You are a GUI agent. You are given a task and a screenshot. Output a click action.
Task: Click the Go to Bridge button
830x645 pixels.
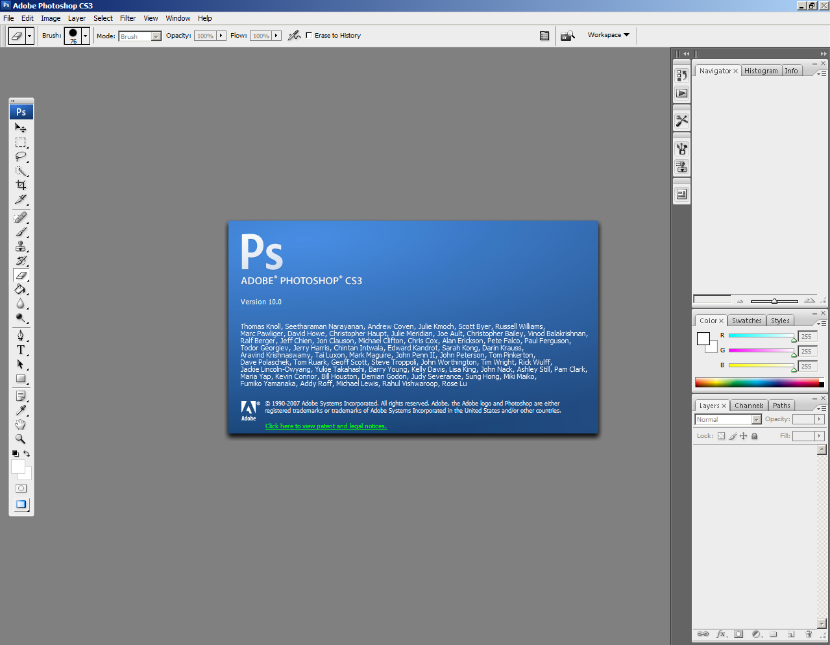pyautogui.click(x=568, y=36)
